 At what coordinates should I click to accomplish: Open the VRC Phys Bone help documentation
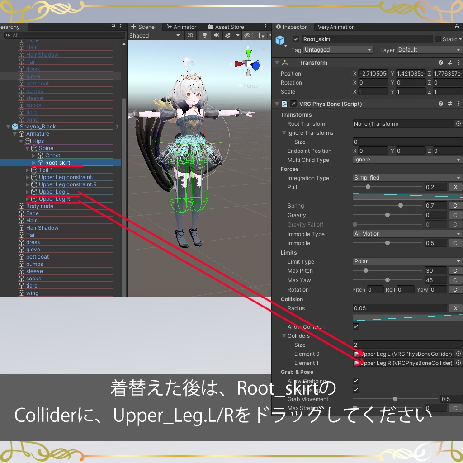(441, 104)
